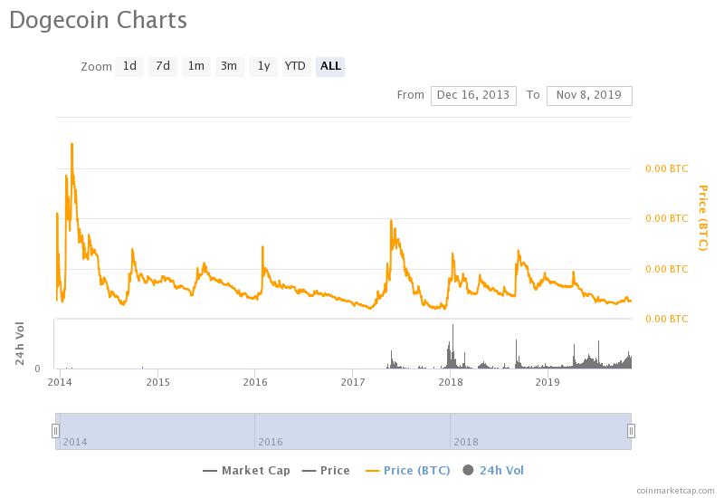Click the 2018 x-axis label
724x498 pixels.
[x=451, y=382]
